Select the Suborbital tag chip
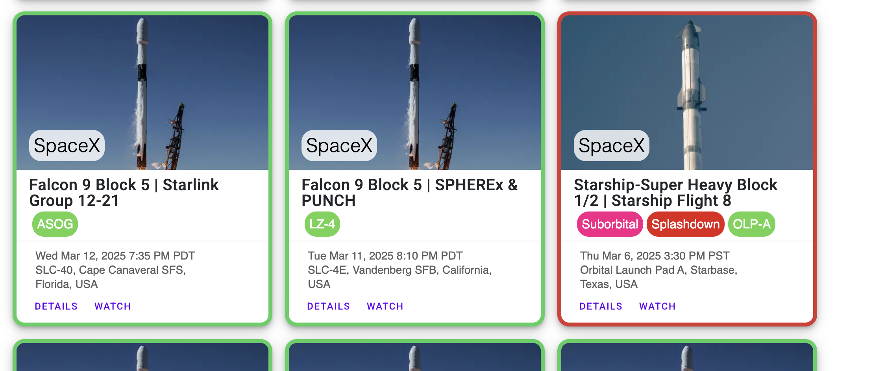This screenshot has width=873, height=371. (610, 224)
